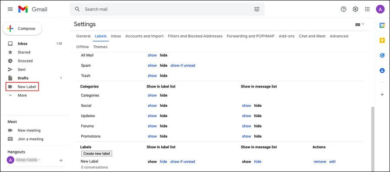This screenshot has width=390, height=172.
Task: Switch to Filters and Blocked Addresses tab
Action: (x=195, y=36)
